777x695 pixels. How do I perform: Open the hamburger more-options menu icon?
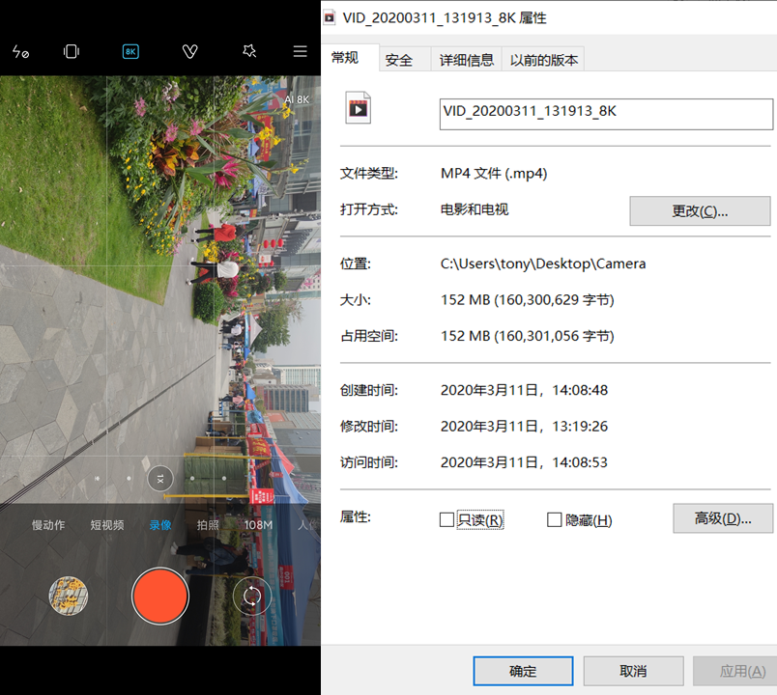coord(301,51)
